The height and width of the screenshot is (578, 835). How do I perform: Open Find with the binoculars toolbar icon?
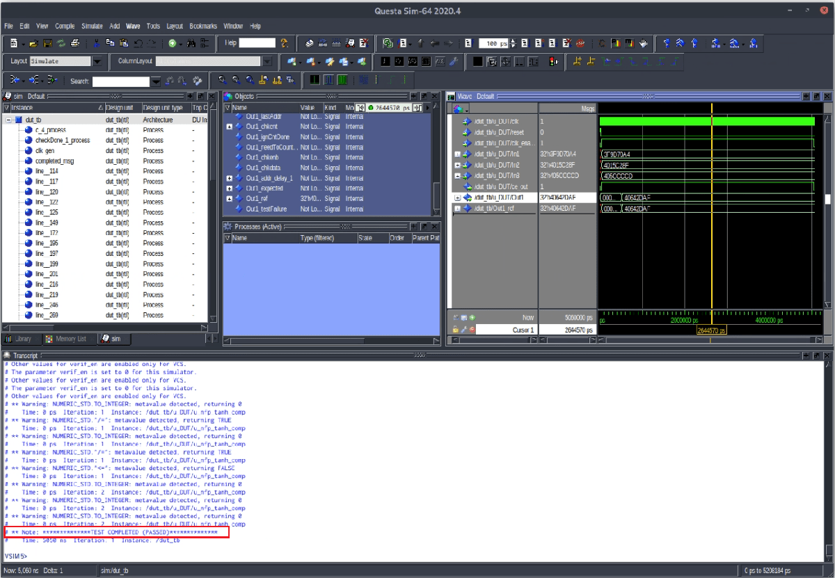pyautogui.click(x=192, y=43)
